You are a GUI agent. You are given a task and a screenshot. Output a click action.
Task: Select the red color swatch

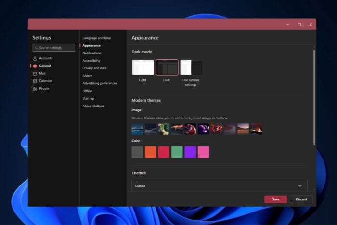(164, 152)
